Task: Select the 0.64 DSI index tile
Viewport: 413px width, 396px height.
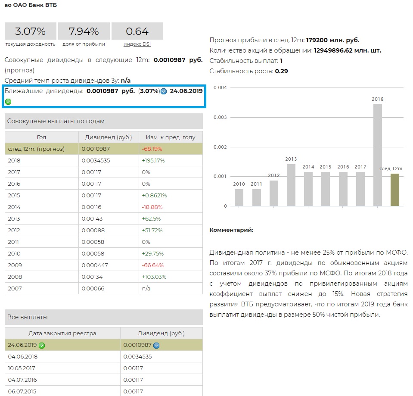Action: [137, 31]
